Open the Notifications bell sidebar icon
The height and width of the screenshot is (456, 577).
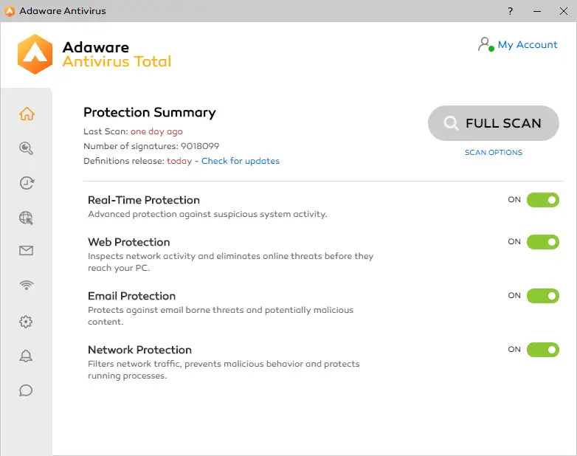point(27,356)
